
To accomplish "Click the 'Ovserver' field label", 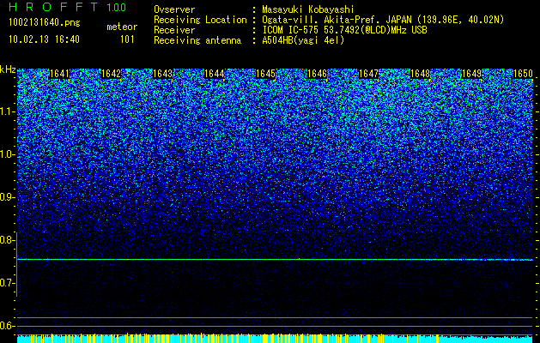I will click(x=174, y=9).
